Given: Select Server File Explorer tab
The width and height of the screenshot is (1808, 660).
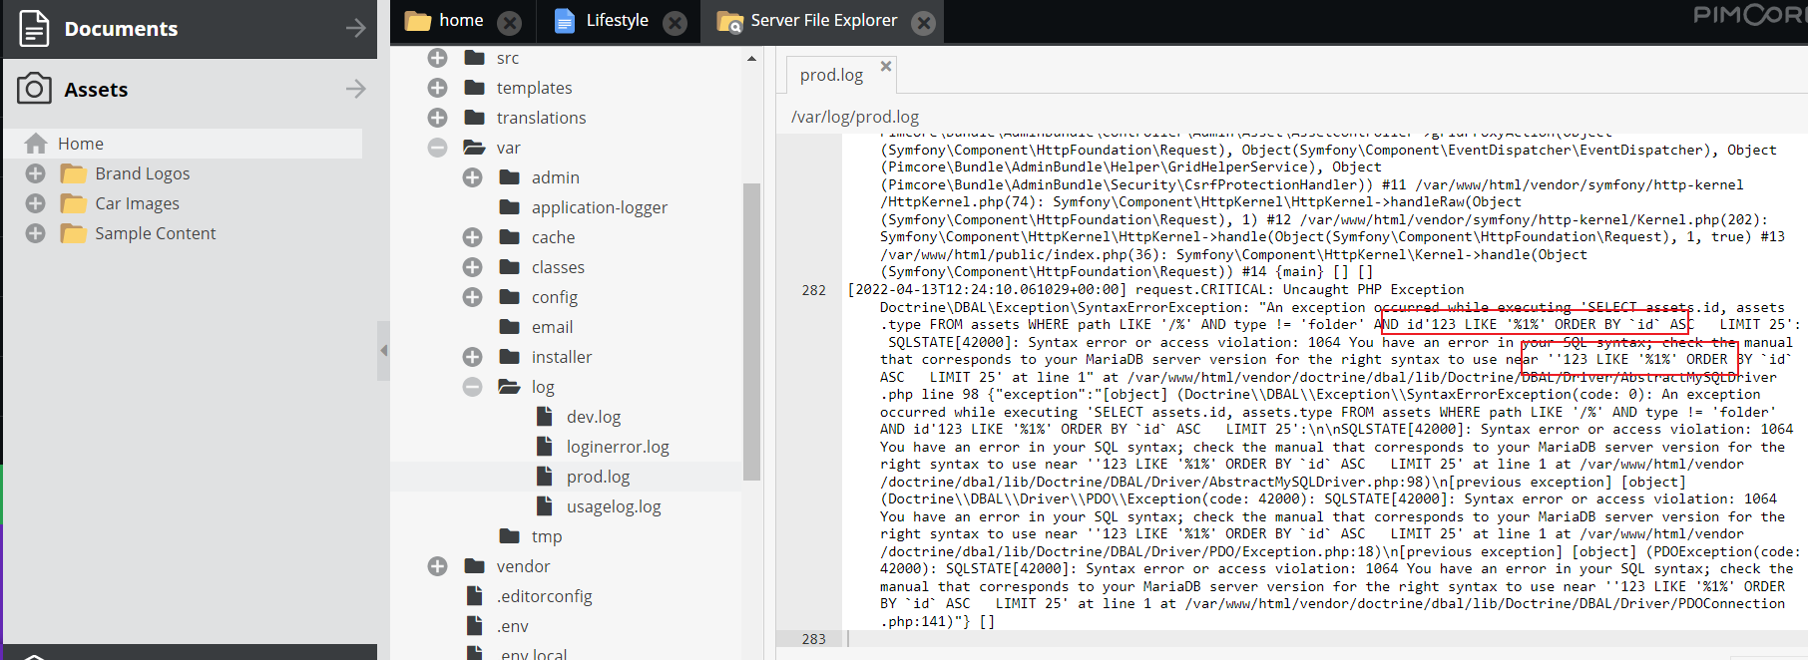Looking at the screenshot, I should (x=823, y=20).
